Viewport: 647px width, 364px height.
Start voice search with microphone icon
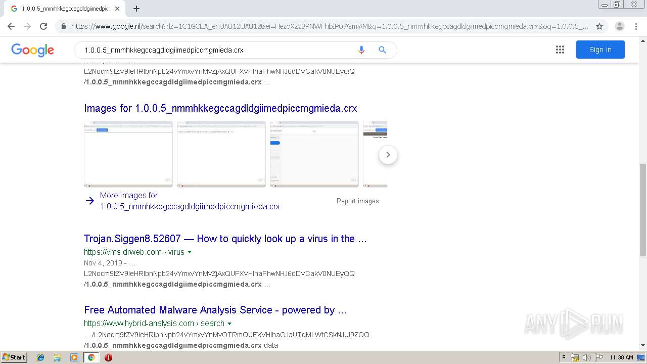[x=361, y=50]
